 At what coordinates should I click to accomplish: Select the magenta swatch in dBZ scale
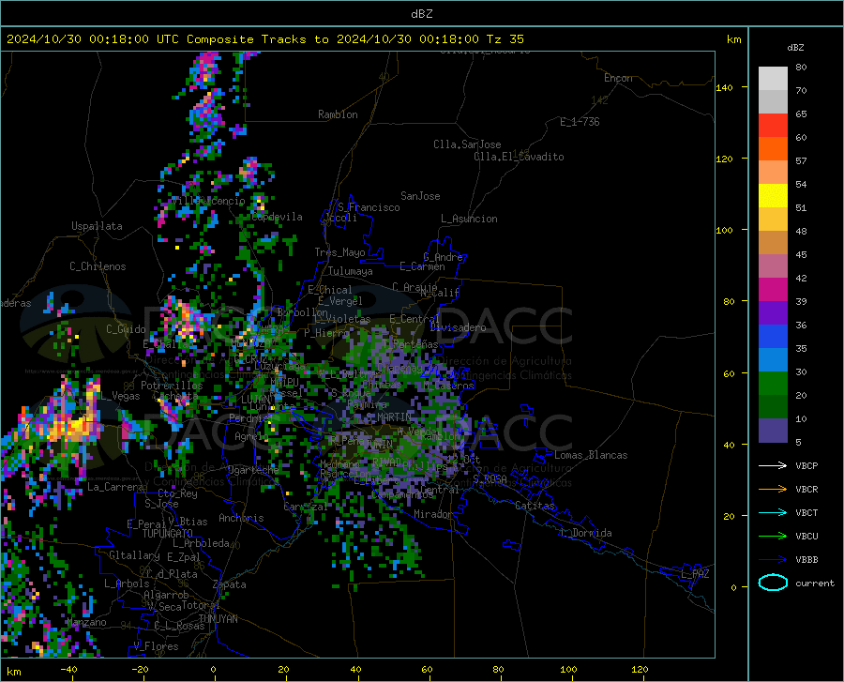coord(773,290)
